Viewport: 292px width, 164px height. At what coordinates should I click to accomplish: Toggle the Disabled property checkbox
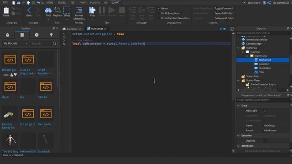tap(265, 141)
